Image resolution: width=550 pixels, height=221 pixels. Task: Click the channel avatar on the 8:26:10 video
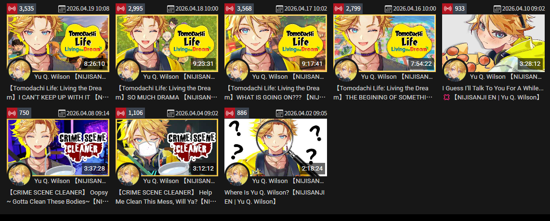click(x=20, y=71)
